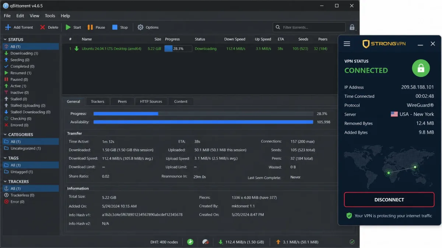Select the Resumed (1) status filter
This screenshot has height=248, width=442.
(21, 73)
